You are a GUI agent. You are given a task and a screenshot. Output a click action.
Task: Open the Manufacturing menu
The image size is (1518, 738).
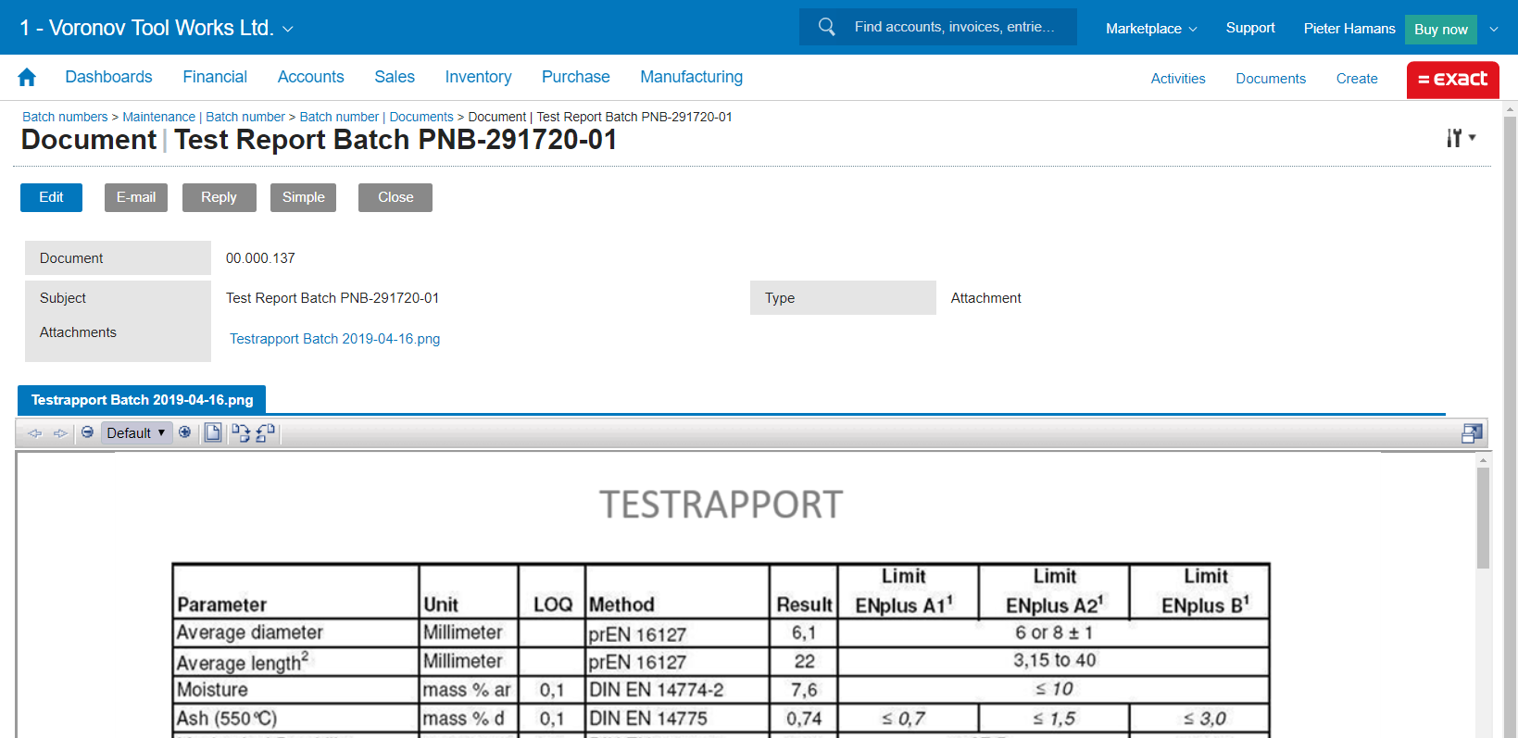tap(691, 77)
